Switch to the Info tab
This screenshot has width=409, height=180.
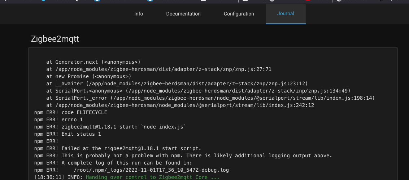tap(139, 14)
